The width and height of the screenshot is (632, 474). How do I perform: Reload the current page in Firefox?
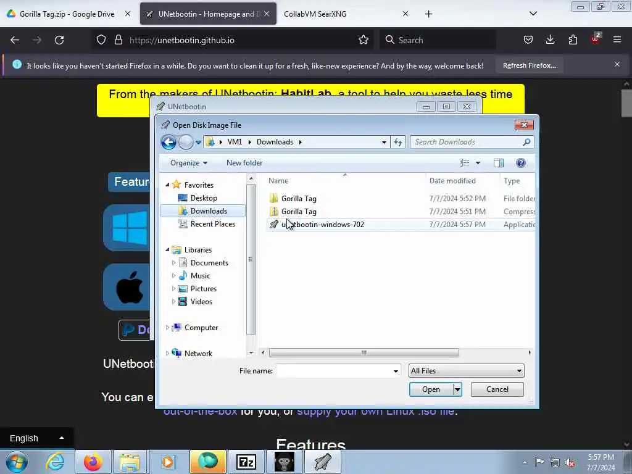pyautogui.click(x=59, y=40)
